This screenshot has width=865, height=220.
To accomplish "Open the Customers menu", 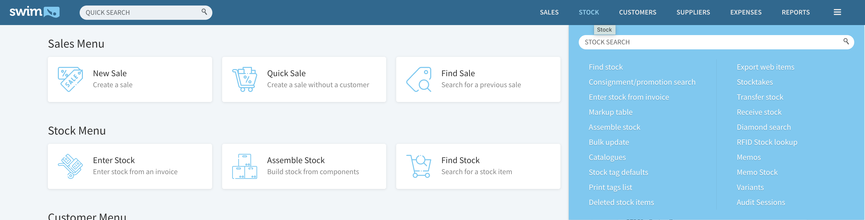I will click(637, 13).
